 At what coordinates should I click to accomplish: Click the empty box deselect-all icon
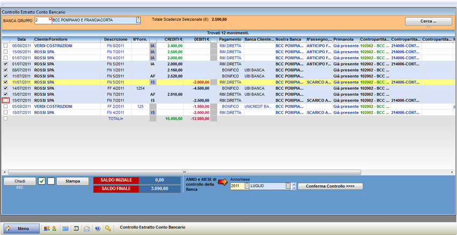tap(51, 181)
